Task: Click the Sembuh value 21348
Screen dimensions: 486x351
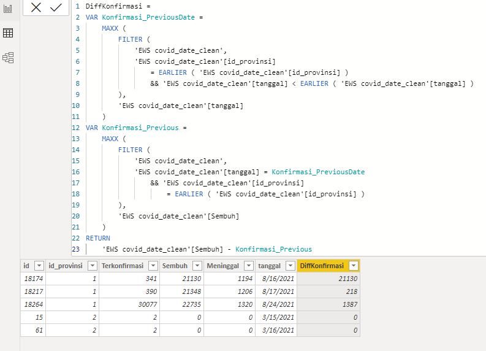Action: (x=181, y=291)
